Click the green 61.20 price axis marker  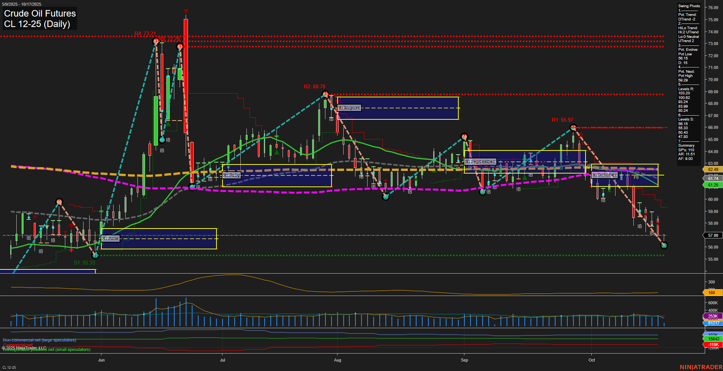pyautogui.click(x=713, y=185)
